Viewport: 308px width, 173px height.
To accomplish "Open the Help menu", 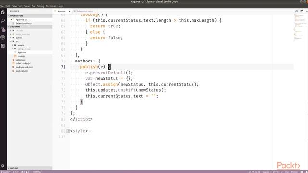I will tap(60, 6).
